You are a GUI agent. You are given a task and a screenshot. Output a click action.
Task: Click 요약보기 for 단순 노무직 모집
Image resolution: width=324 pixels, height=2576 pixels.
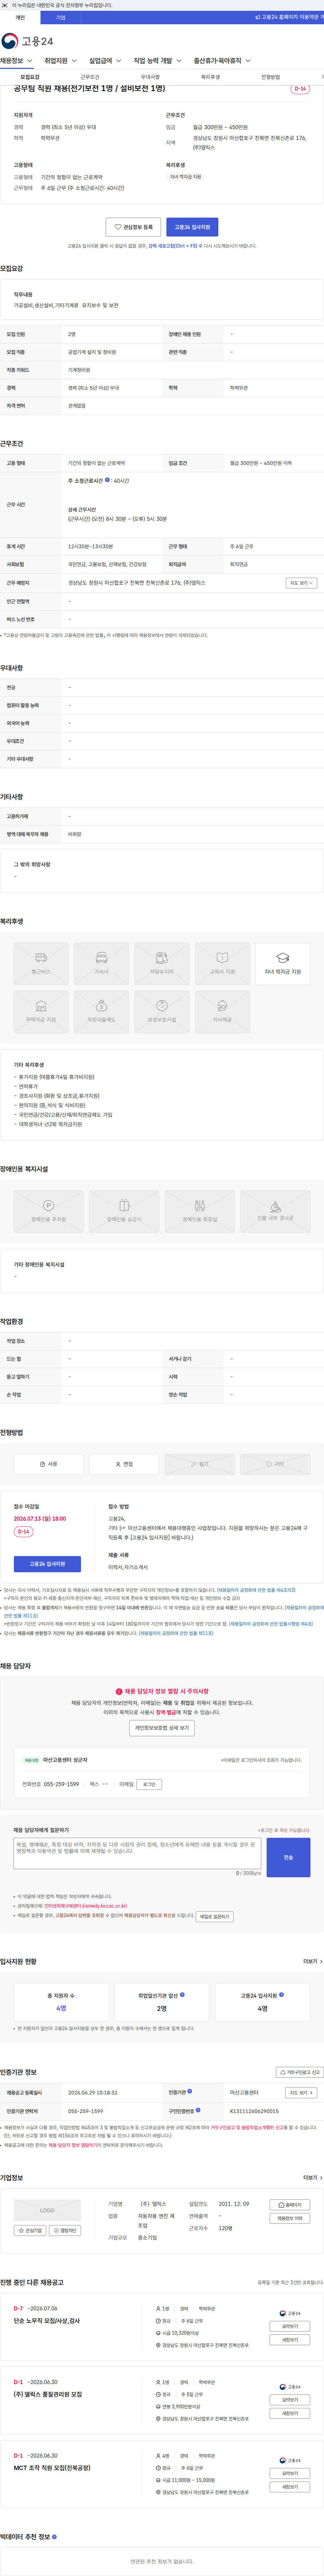290,2326
